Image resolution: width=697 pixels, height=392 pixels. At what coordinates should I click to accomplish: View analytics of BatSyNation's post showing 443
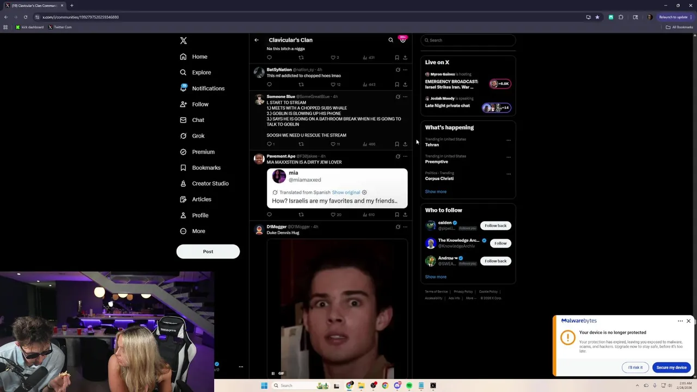369,84
